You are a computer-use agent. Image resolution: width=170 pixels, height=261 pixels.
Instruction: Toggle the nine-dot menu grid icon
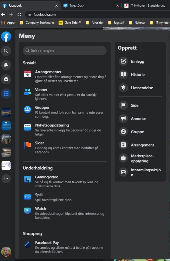6,94
